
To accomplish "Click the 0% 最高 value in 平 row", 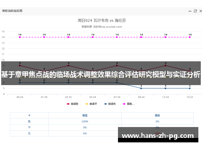I will [x=85, y=127].
